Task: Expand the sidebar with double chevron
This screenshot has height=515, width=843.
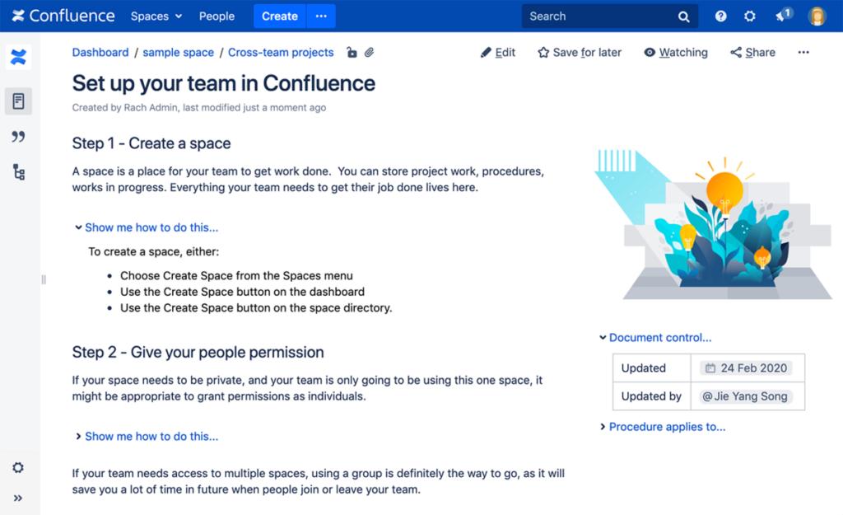Action: point(18,498)
